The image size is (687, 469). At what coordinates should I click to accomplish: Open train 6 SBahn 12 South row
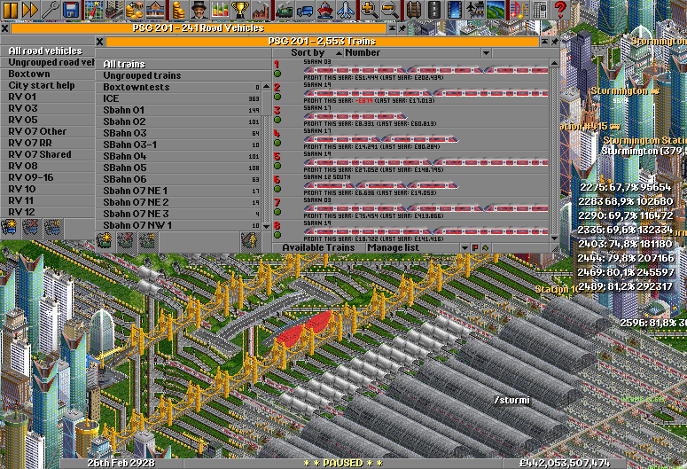click(410, 184)
